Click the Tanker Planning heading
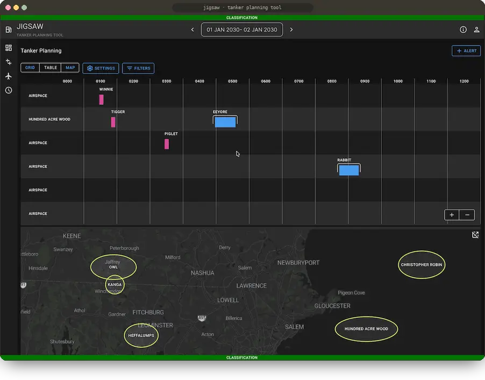 point(41,51)
